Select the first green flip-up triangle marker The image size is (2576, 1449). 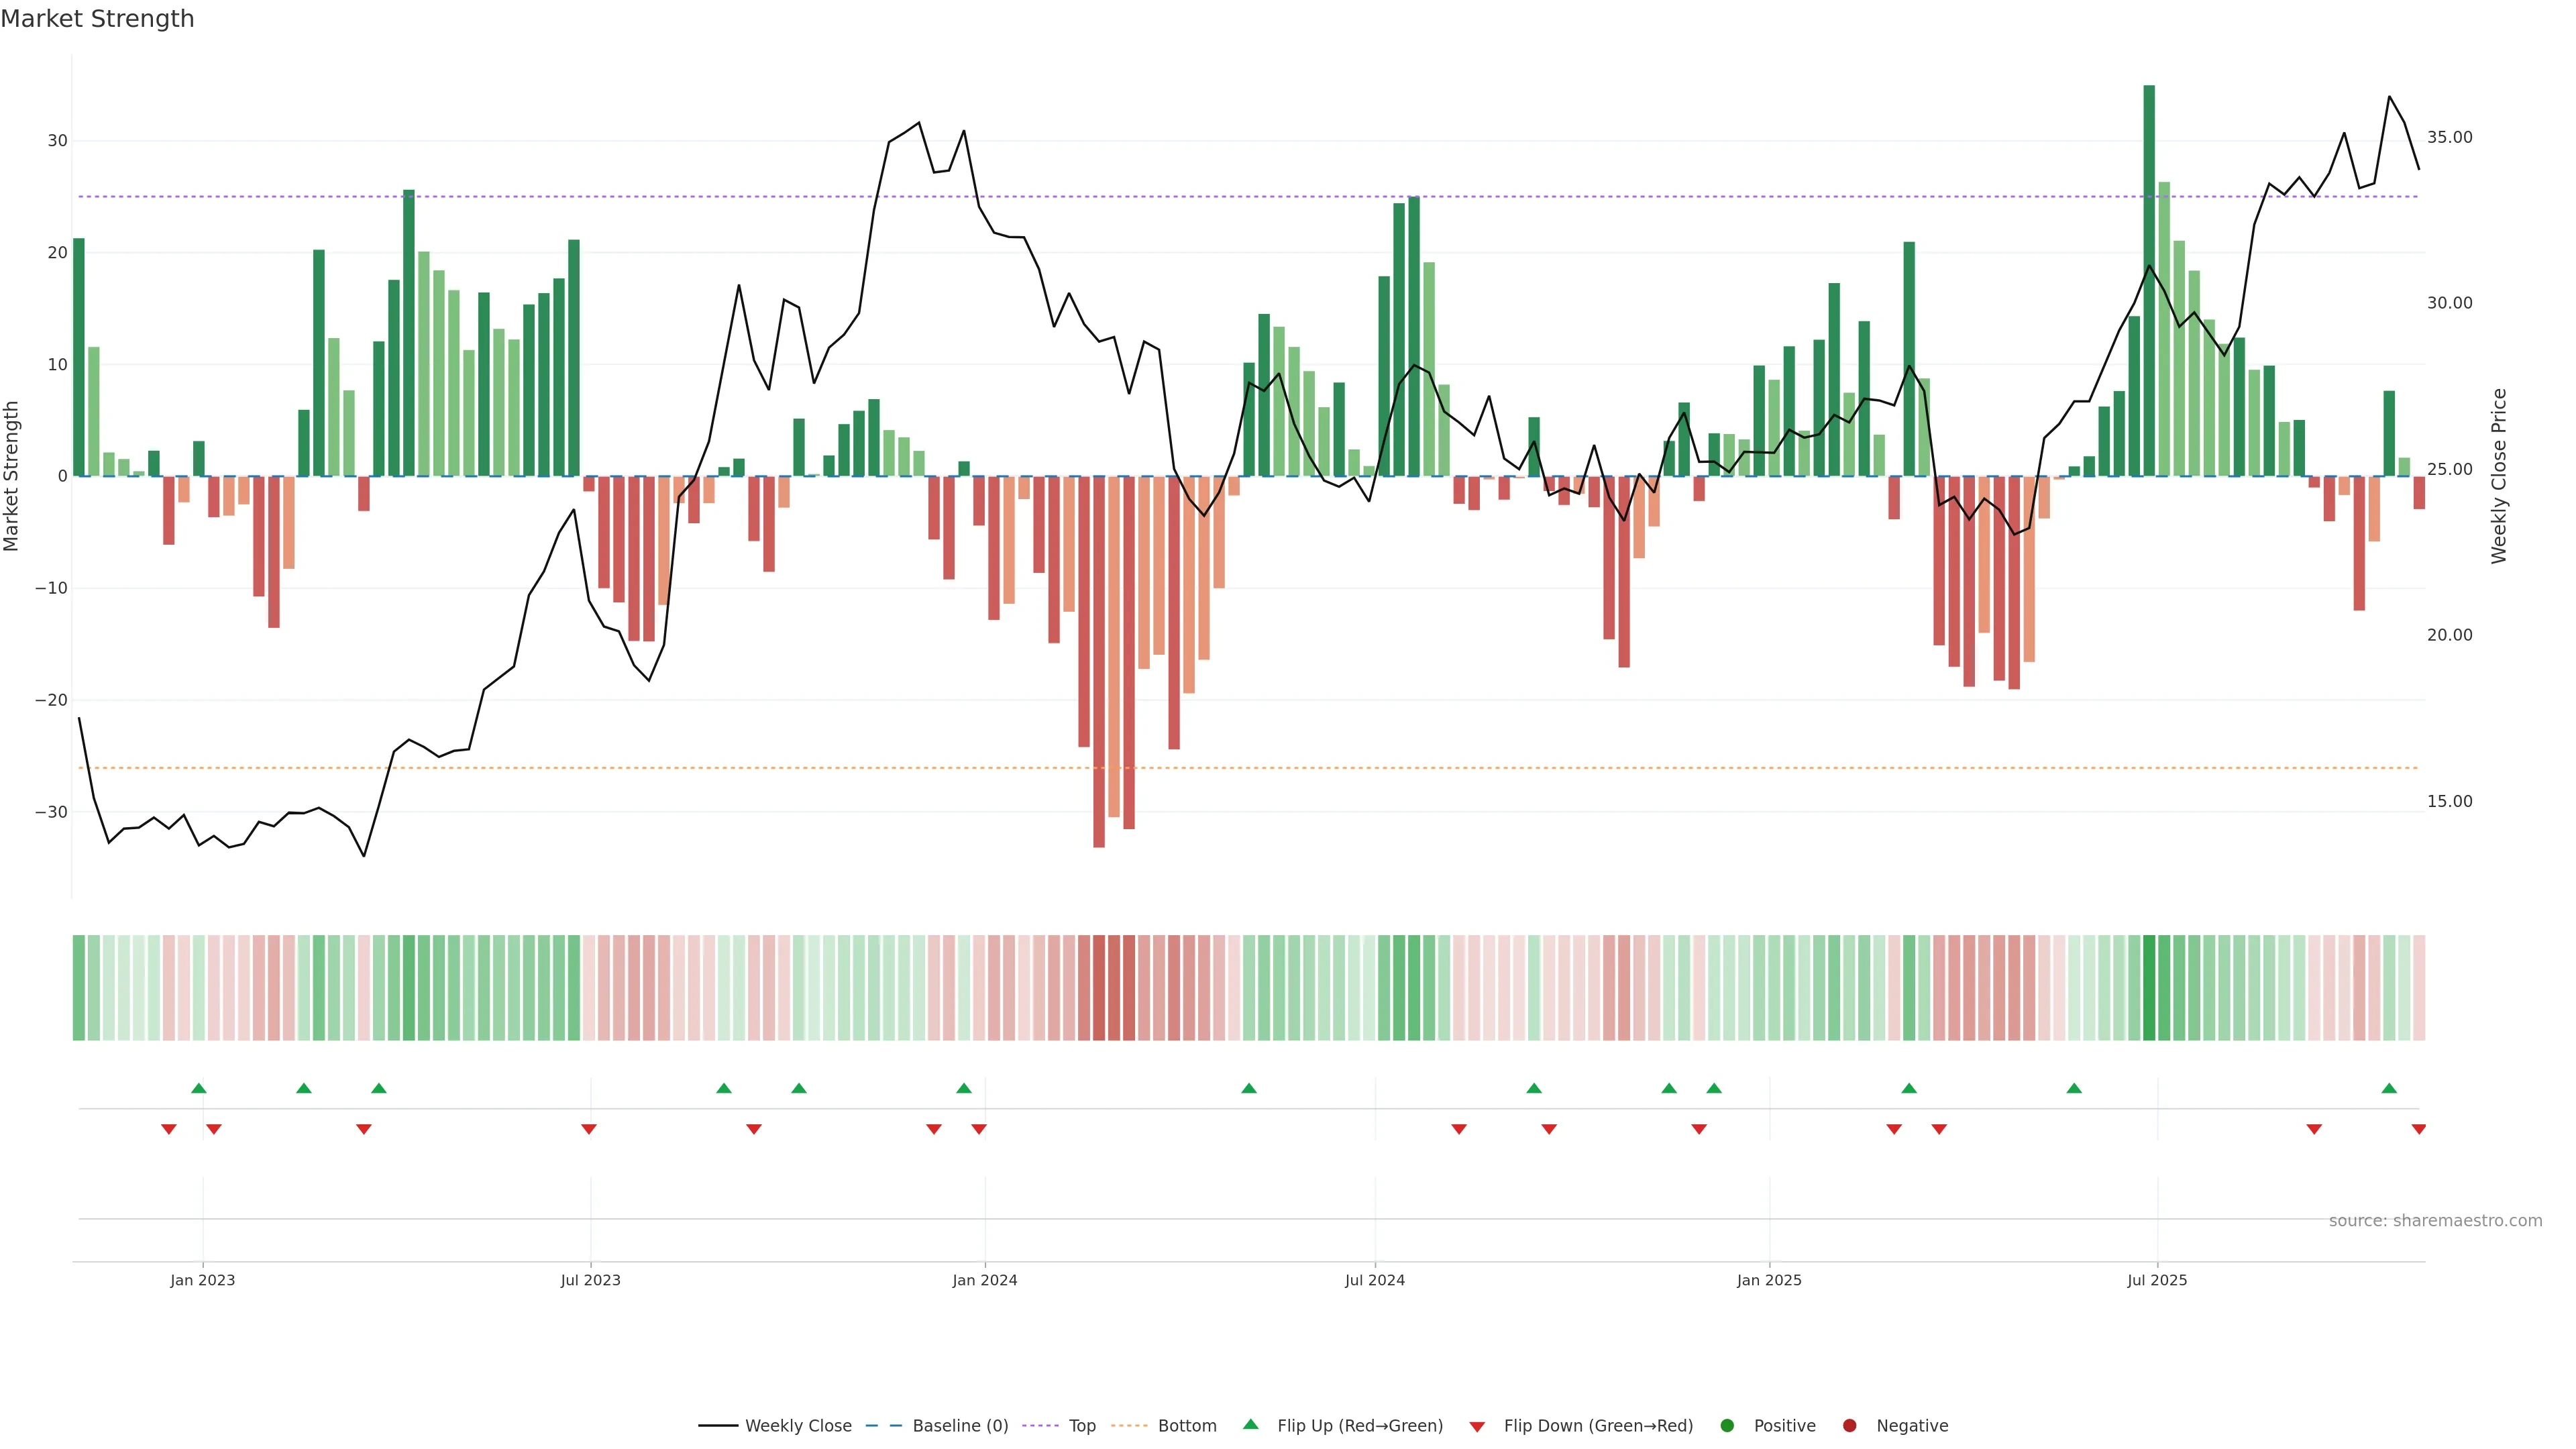pyautogui.click(x=199, y=1088)
